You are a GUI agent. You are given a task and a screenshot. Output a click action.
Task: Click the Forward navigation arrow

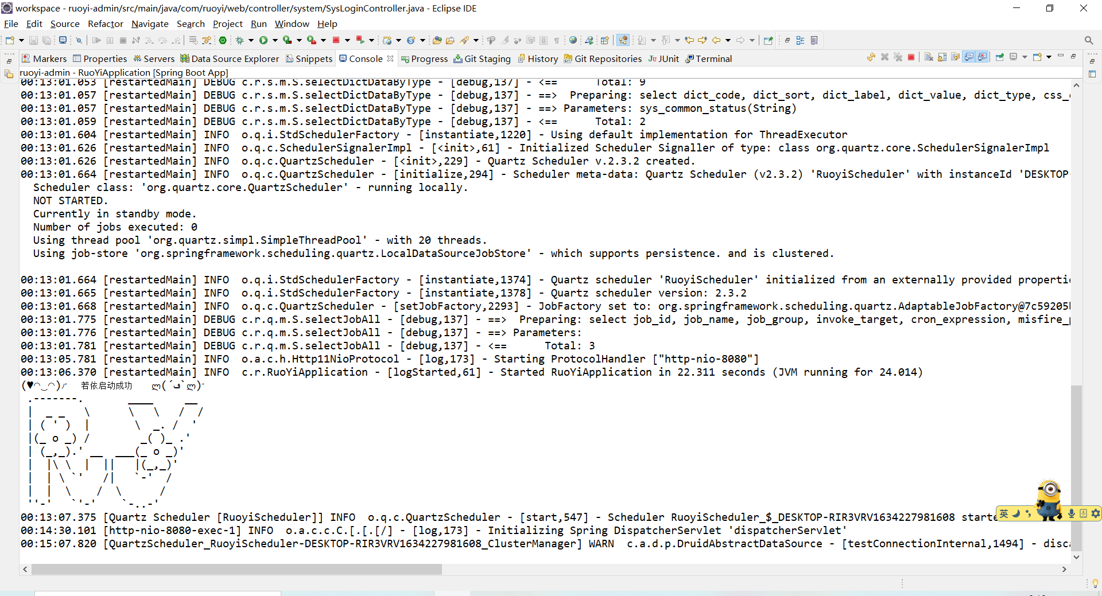coord(740,40)
